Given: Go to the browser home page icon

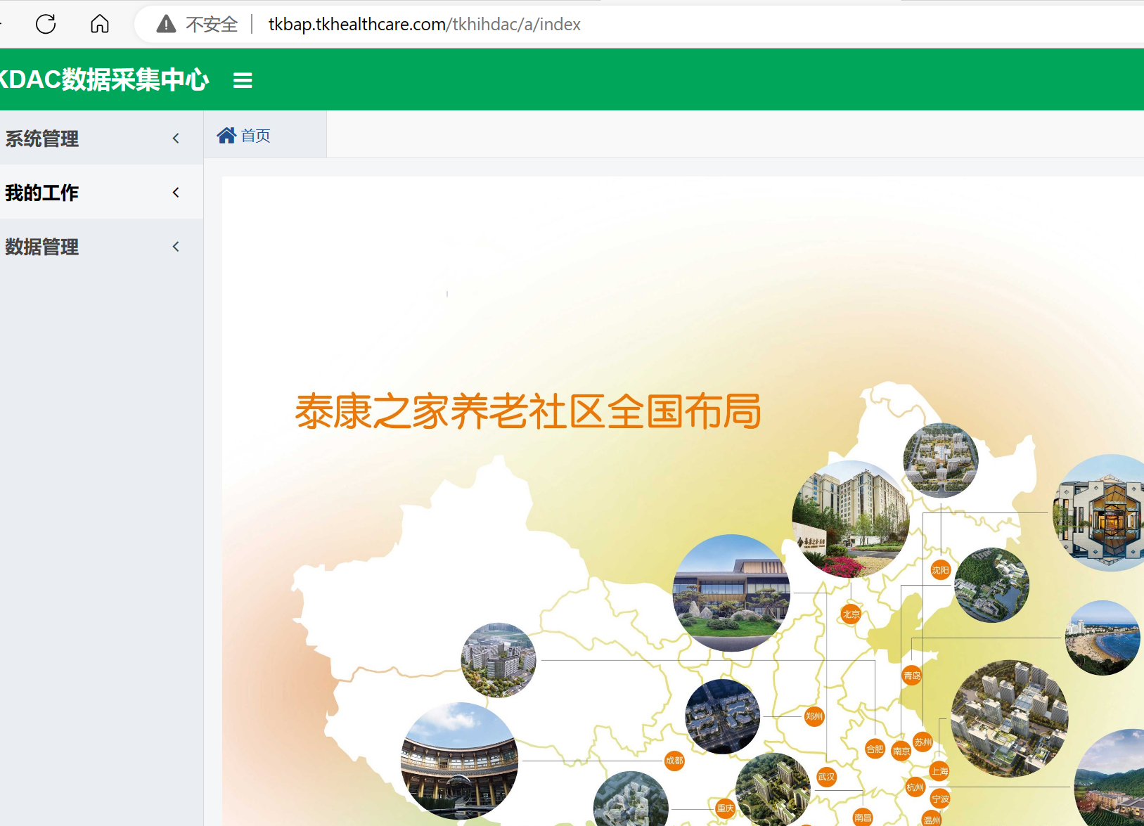Looking at the screenshot, I should click(x=100, y=24).
